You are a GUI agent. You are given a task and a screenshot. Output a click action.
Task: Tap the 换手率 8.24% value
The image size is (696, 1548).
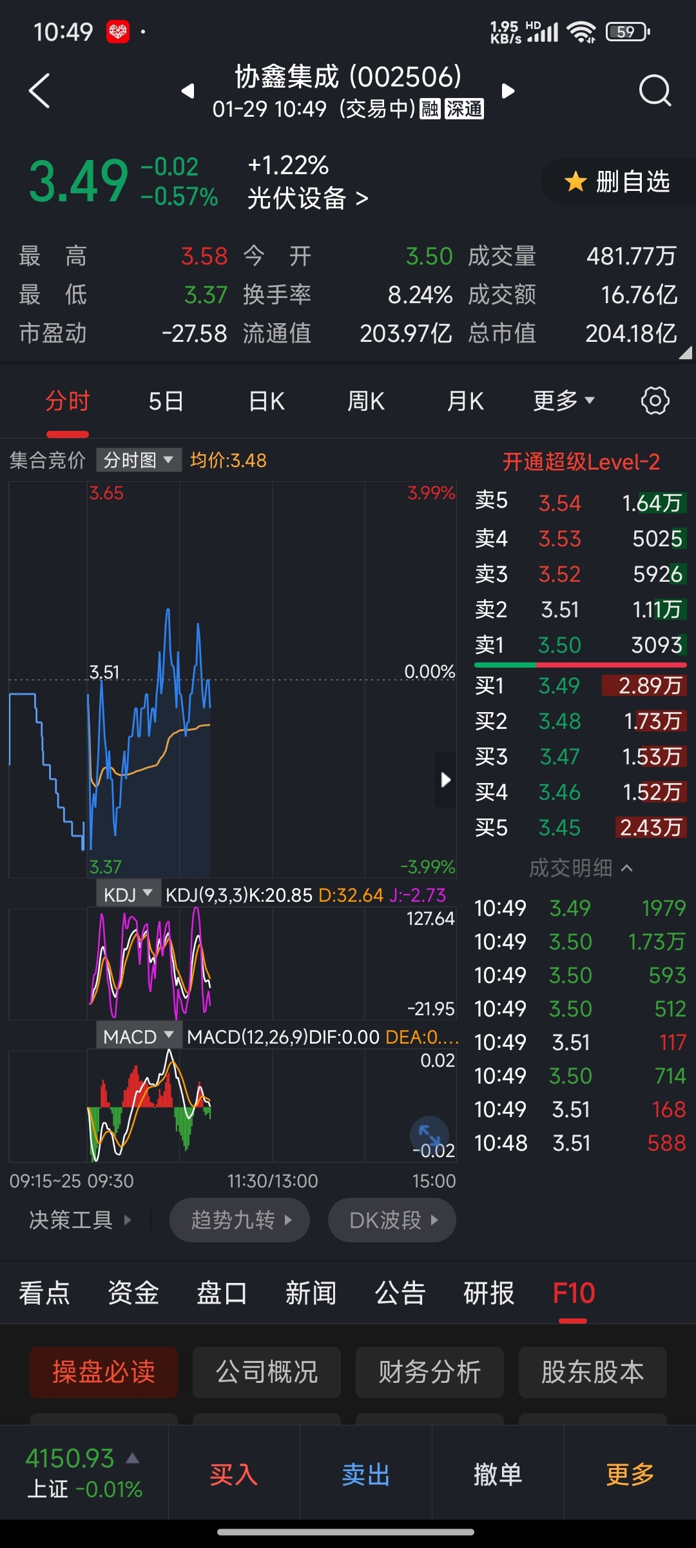[x=420, y=295]
